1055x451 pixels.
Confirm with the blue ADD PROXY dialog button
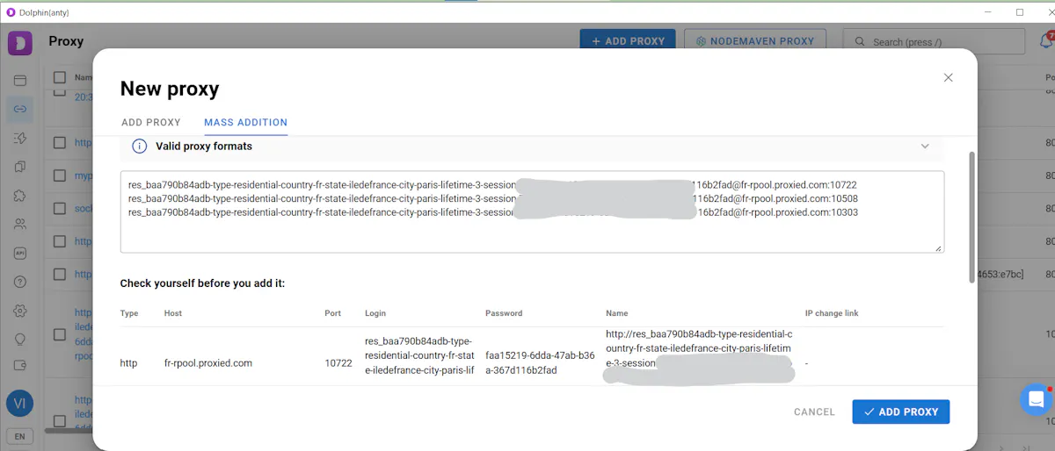point(900,412)
